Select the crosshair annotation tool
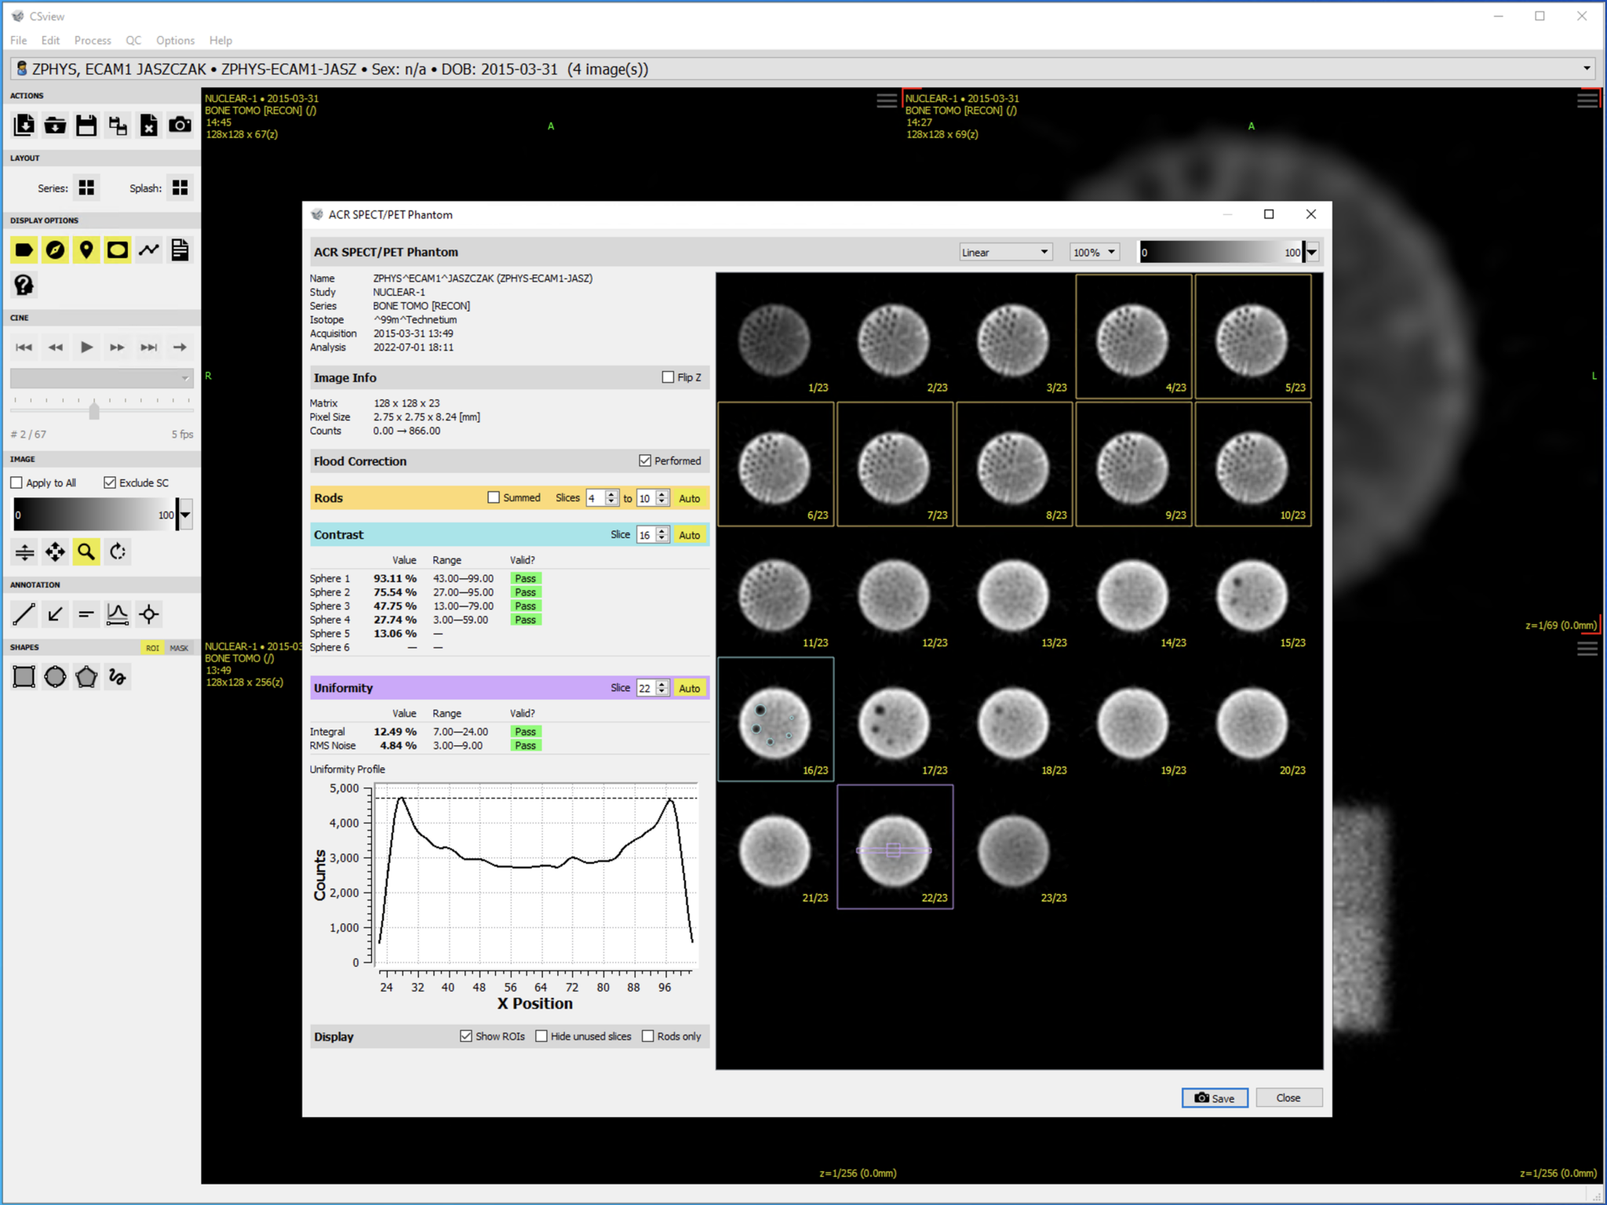This screenshot has width=1607, height=1205. pos(149,614)
